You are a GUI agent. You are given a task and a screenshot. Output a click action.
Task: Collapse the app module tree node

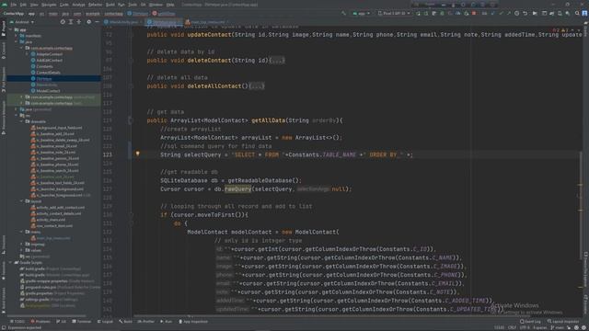coord(10,29)
